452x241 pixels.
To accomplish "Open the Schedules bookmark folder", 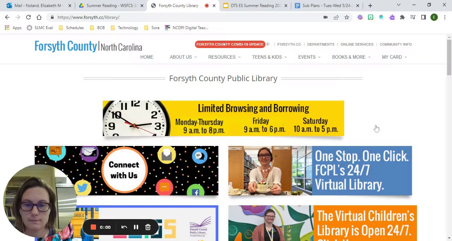I will [x=71, y=28].
